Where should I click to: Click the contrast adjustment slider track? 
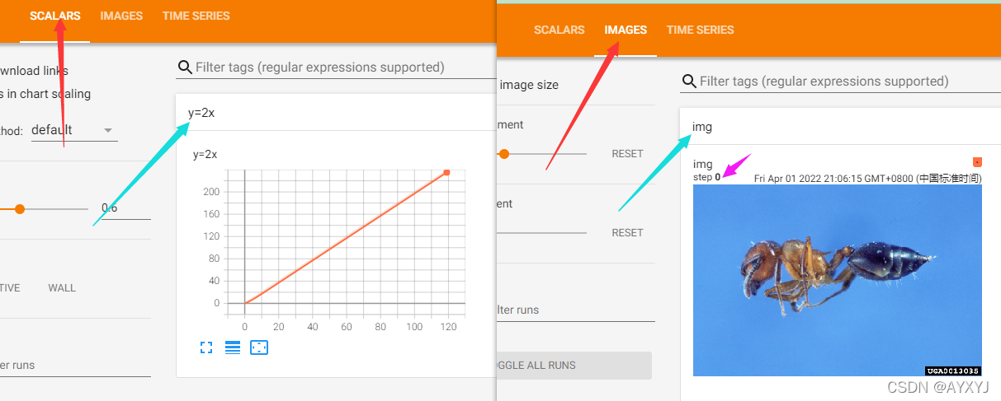pos(541,233)
